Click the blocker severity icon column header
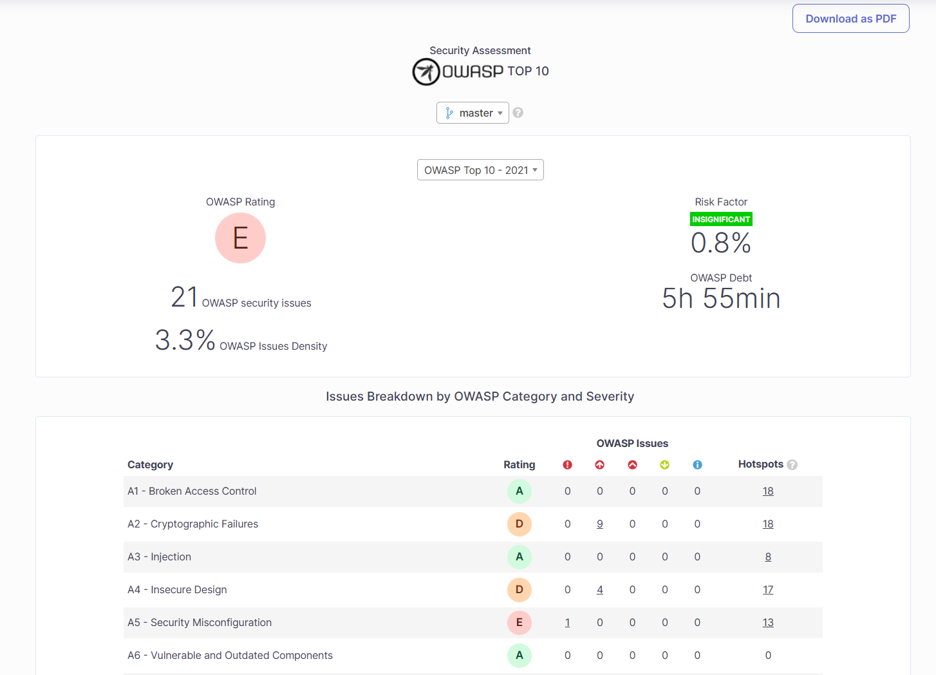 (567, 465)
